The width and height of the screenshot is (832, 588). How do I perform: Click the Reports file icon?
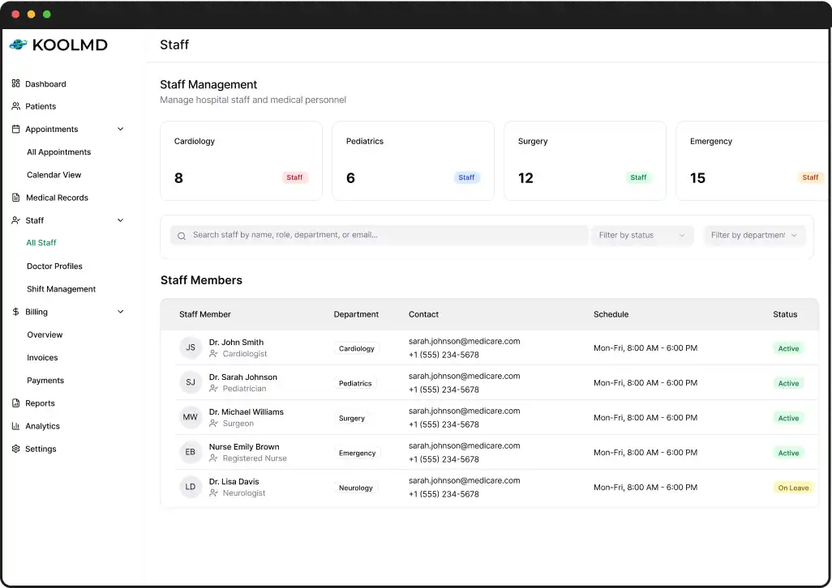tap(16, 403)
